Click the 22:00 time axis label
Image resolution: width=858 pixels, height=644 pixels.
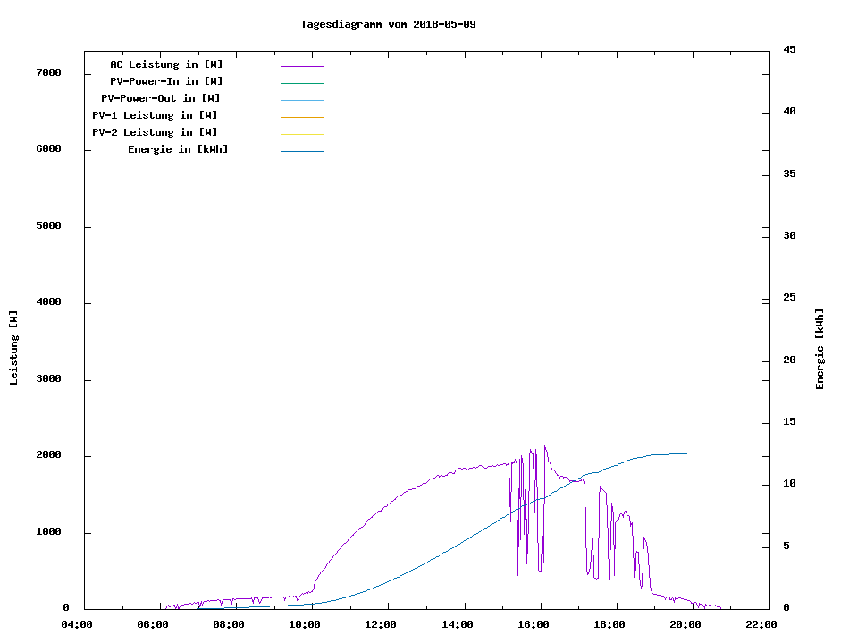point(761,624)
